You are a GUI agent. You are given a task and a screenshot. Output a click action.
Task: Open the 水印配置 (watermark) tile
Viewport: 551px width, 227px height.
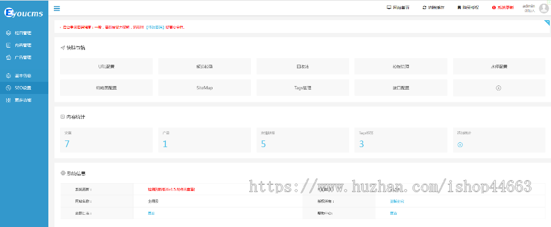point(499,66)
